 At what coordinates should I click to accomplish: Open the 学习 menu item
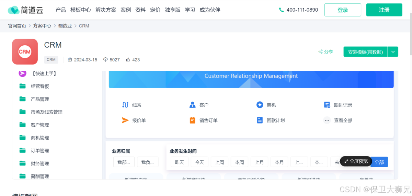click(190, 10)
